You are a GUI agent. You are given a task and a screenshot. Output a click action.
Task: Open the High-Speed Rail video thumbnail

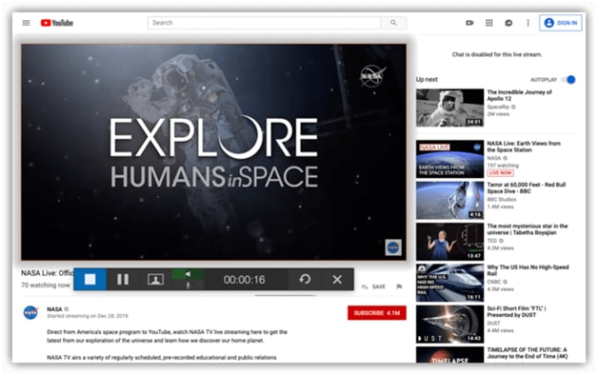coord(450,283)
